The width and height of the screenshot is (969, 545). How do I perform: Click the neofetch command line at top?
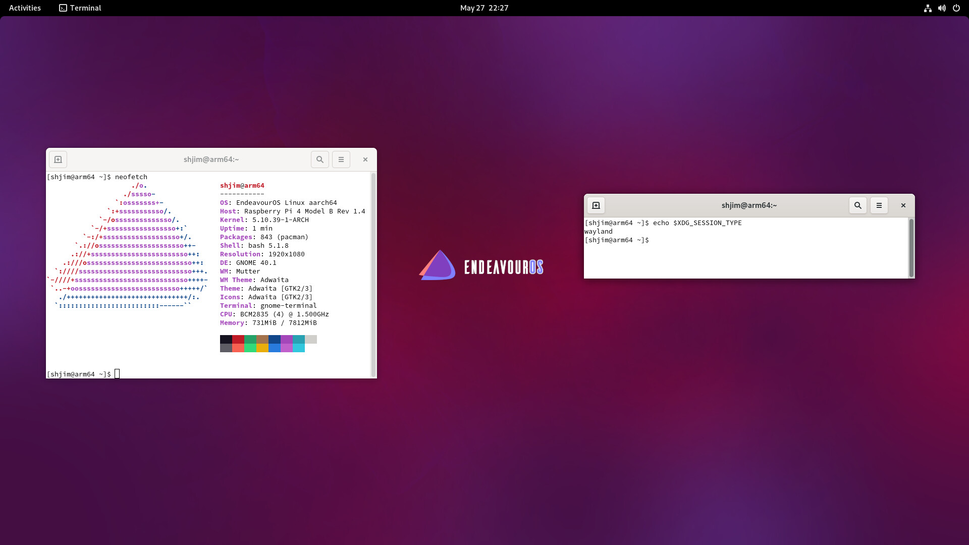point(97,177)
